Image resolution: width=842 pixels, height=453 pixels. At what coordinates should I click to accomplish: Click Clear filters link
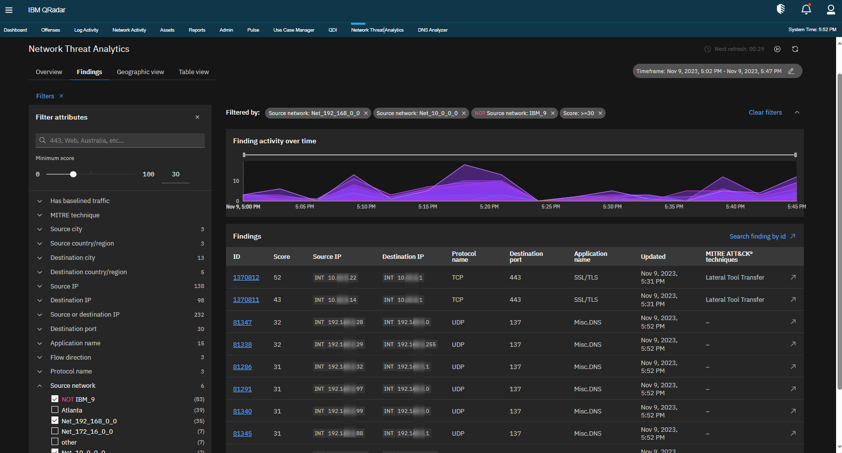(765, 113)
